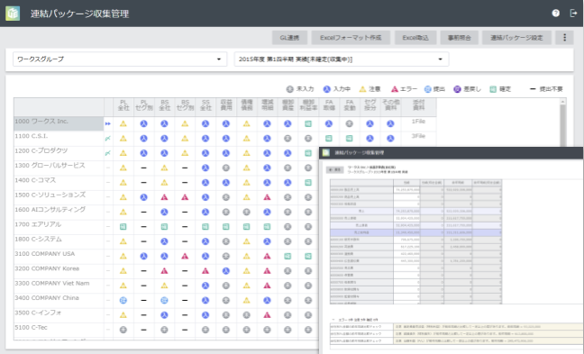
Task: Click 増減明細 error icon for 3500 C-インフォ
Action: (x=267, y=315)
